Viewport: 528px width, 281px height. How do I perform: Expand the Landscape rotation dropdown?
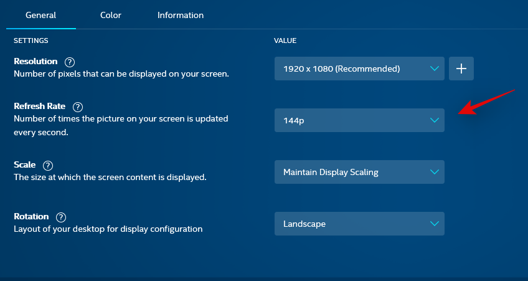click(x=359, y=224)
